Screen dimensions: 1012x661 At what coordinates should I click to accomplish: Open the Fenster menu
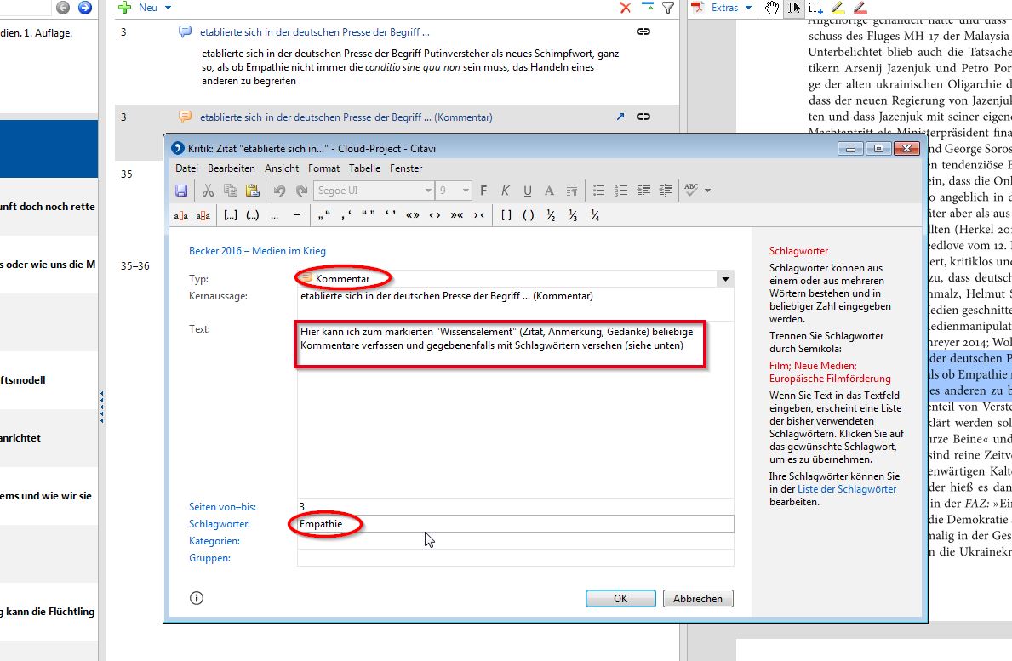pos(406,168)
